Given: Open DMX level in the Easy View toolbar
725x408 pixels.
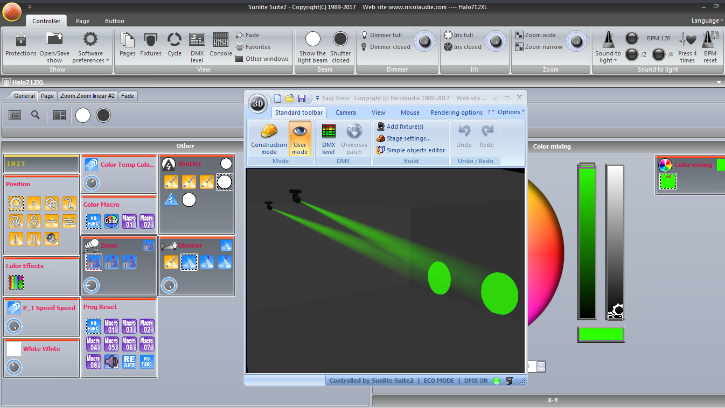Looking at the screenshot, I should pyautogui.click(x=329, y=139).
